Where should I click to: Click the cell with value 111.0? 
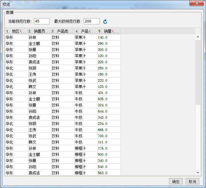(109, 142)
